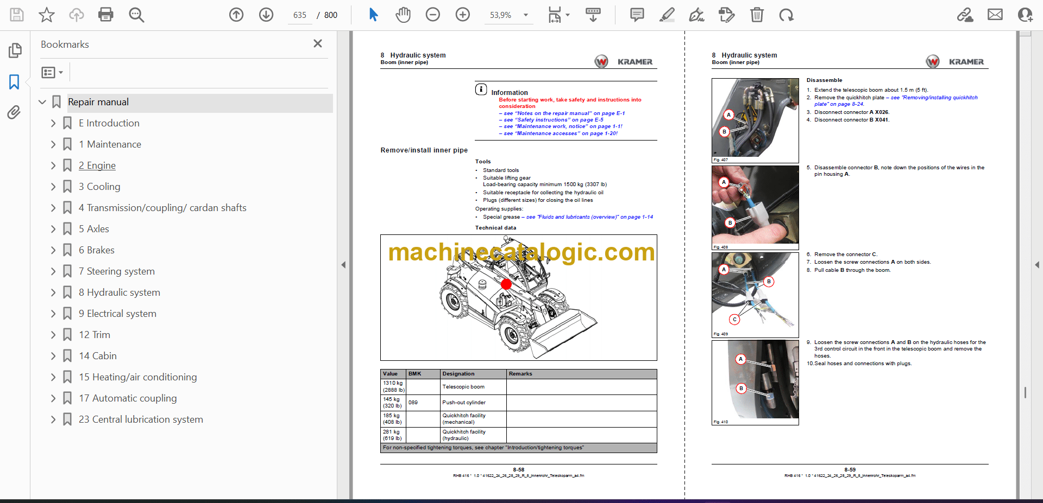Screen dimensions: 1043x503
Task: Click the Delete trash icon
Action: 757,15
